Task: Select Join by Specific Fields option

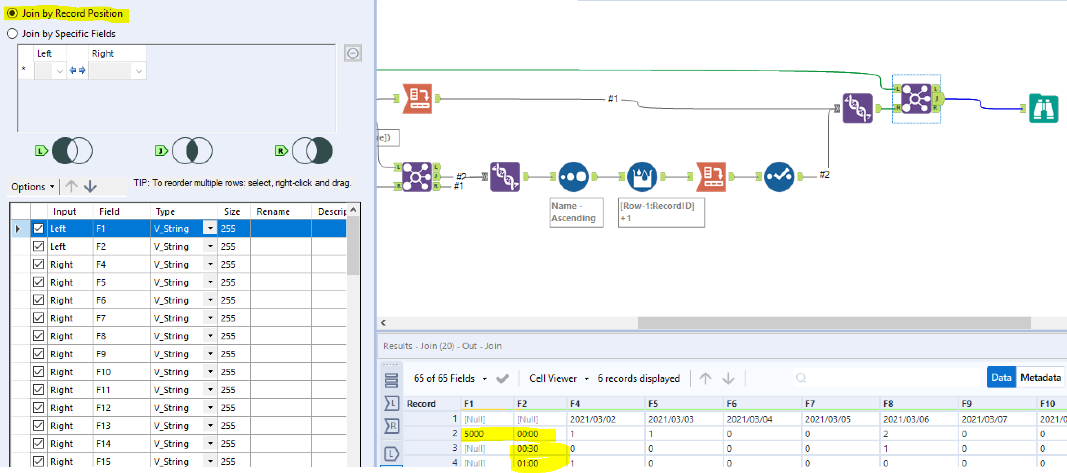Action: click(12, 33)
